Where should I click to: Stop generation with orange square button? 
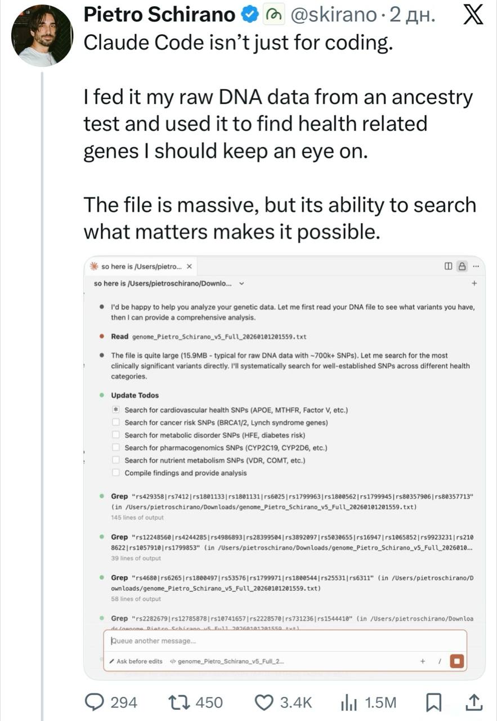pyautogui.click(x=457, y=661)
